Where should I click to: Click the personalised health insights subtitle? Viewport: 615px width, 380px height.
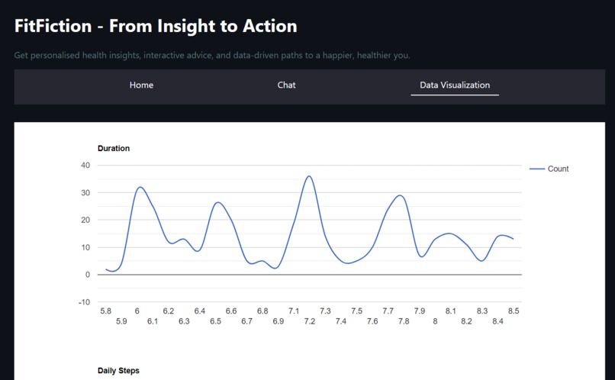(x=212, y=55)
